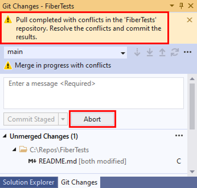Screen dimensions: 197x188
Task: Click the Push up-arrow icon
Action: [162, 52]
